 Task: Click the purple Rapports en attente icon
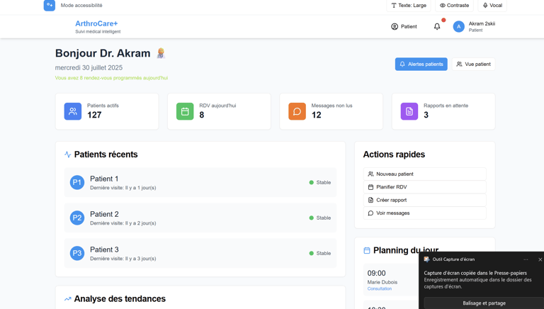coord(409,111)
